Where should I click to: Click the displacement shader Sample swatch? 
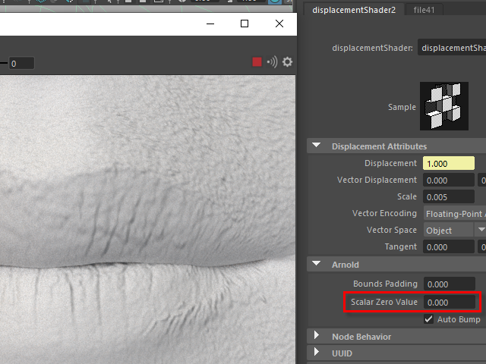click(439, 107)
